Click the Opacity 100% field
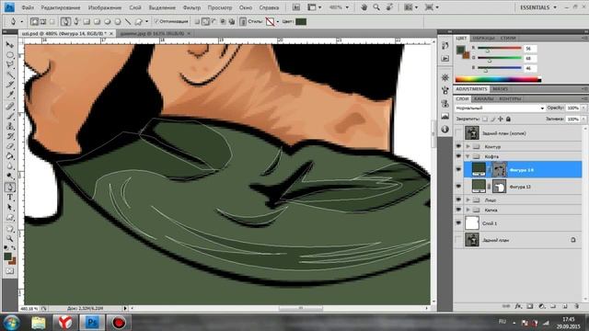 [572, 108]
